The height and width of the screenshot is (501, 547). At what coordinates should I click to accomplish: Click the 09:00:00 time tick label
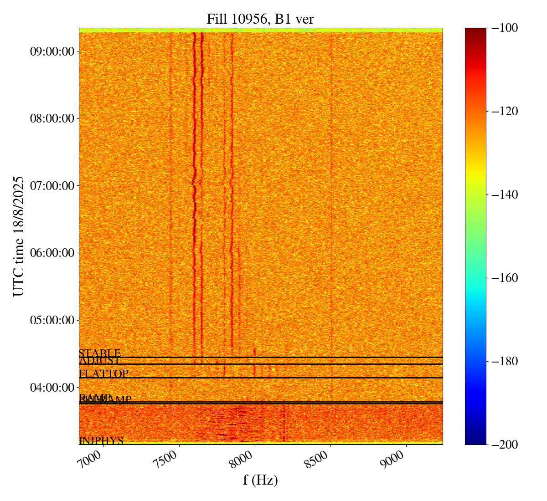52,51
